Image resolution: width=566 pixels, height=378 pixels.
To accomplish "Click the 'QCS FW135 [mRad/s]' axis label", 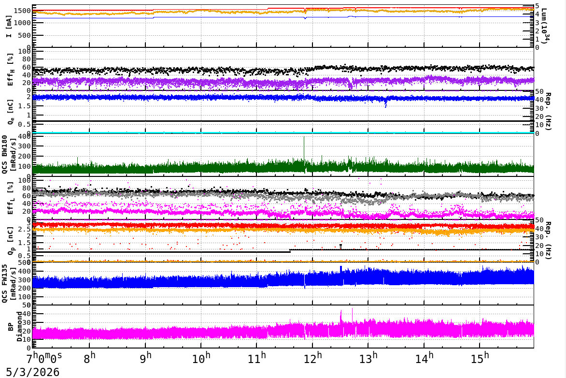I will click(9, 284).
